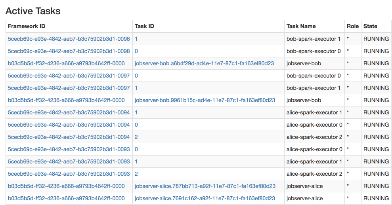Image resolution: width=392 pixels, height=205 pixels.
Task: Open framework 0097 link for bob-spark-executor 1
Action: pyautogui.click(x=69, y=88)
